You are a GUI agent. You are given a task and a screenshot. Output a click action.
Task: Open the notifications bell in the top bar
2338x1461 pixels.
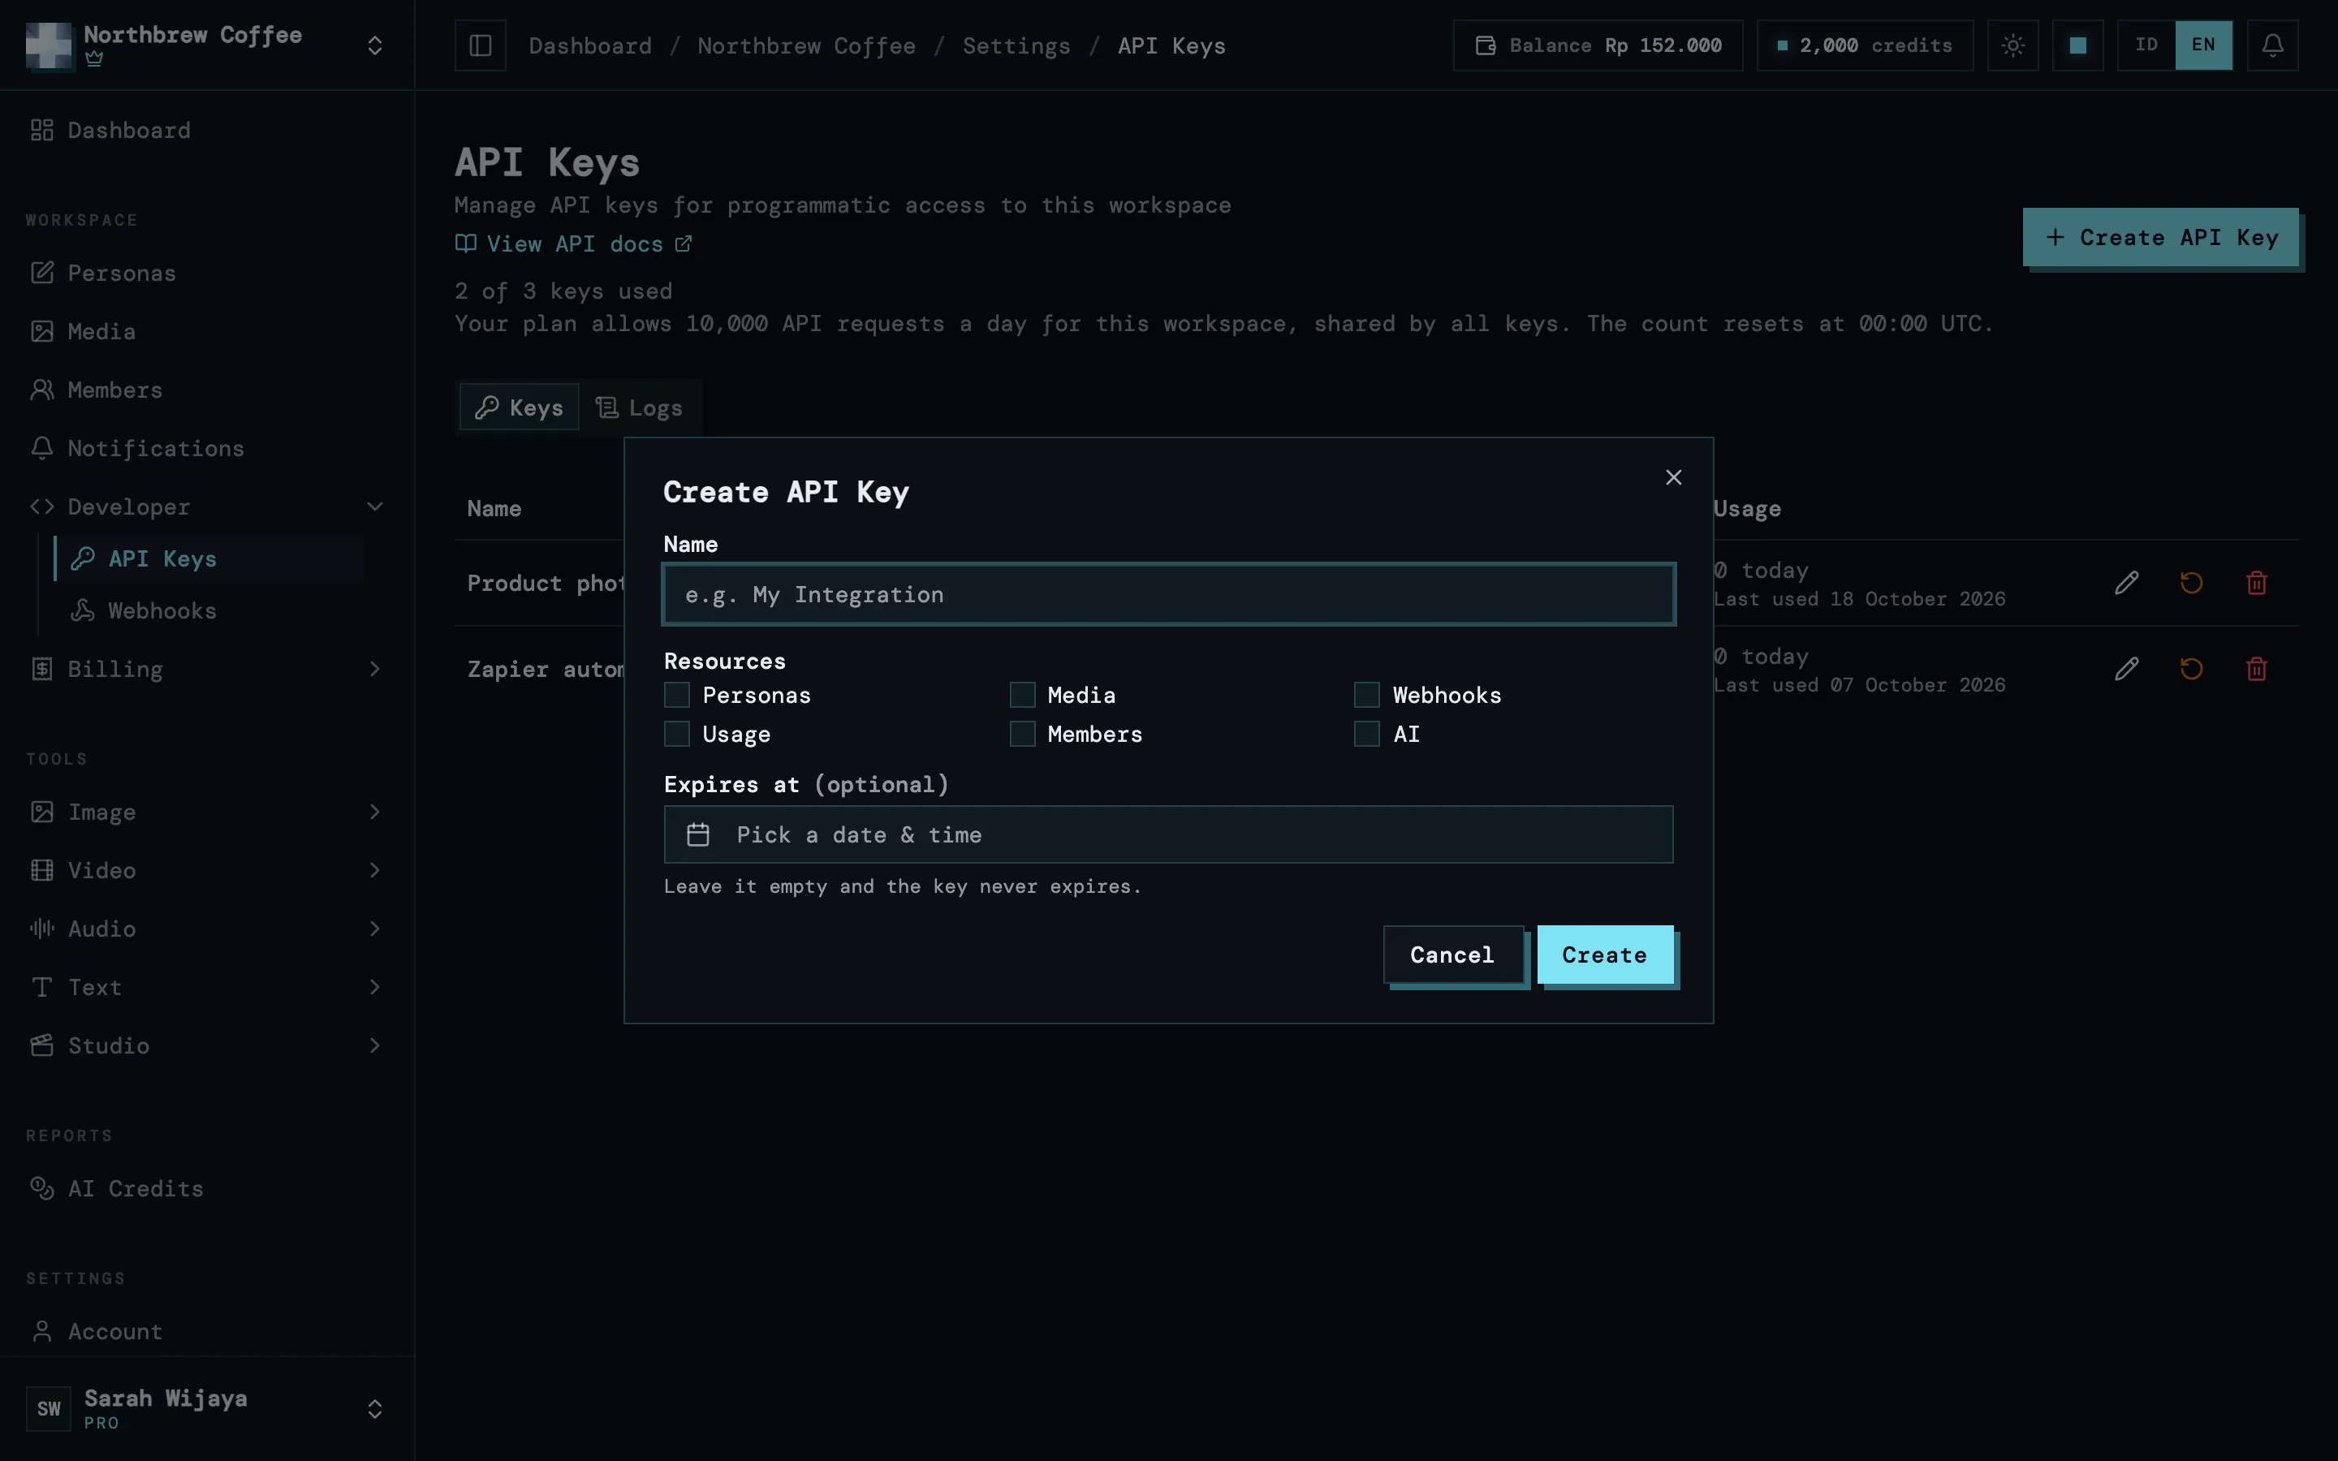click(x=2272, y=45)
